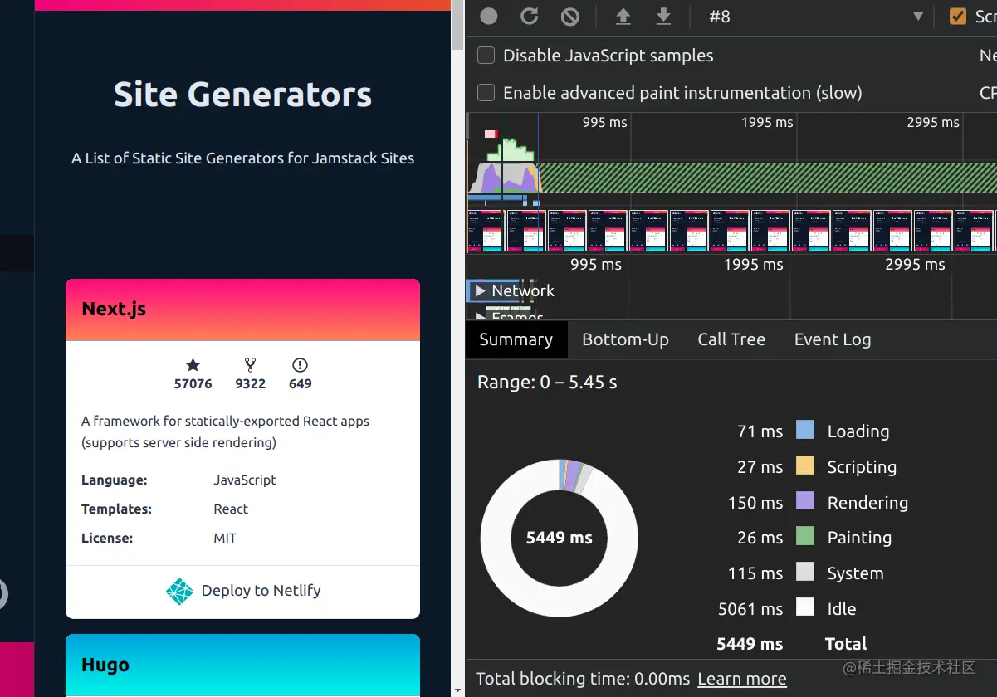Click the Range: 0 – 5.45 s text
This screenshot has height=697, width=997.
(x=547, y=383)
